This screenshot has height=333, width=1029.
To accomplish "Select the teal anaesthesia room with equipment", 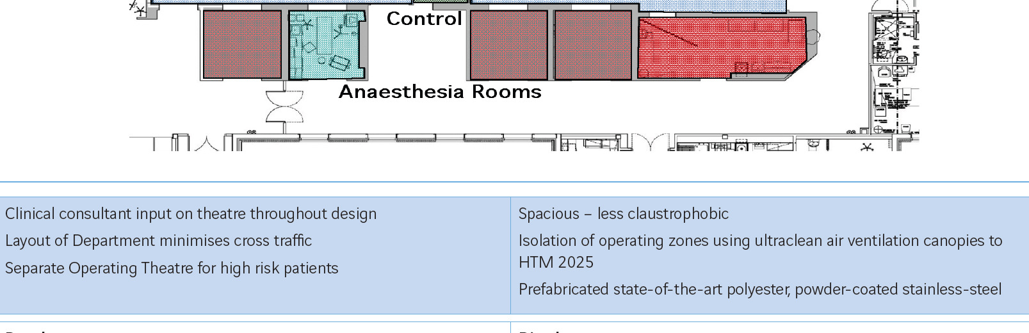I will click(x=327, y=45).
